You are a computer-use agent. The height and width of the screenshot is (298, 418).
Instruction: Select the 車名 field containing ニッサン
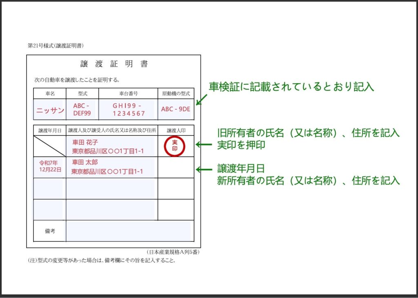50,110
